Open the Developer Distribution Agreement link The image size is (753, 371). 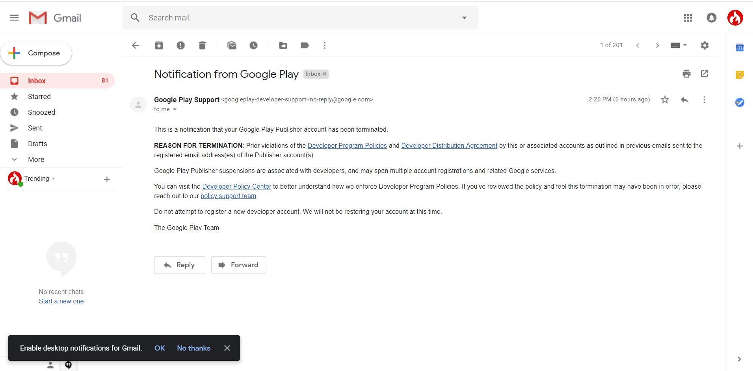pos(449,145)
